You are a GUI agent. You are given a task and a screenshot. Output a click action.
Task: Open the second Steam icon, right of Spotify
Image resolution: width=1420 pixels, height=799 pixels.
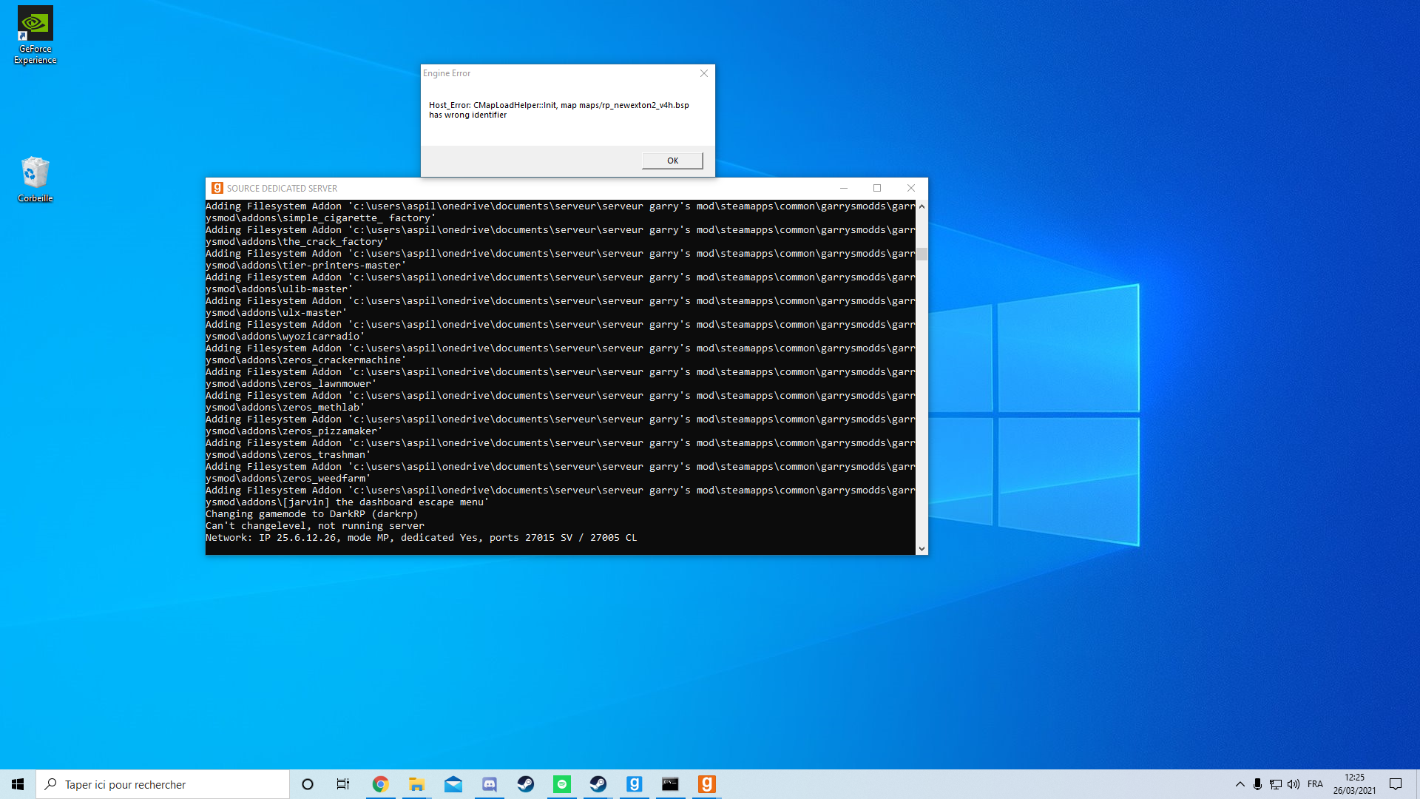point(598,784)
